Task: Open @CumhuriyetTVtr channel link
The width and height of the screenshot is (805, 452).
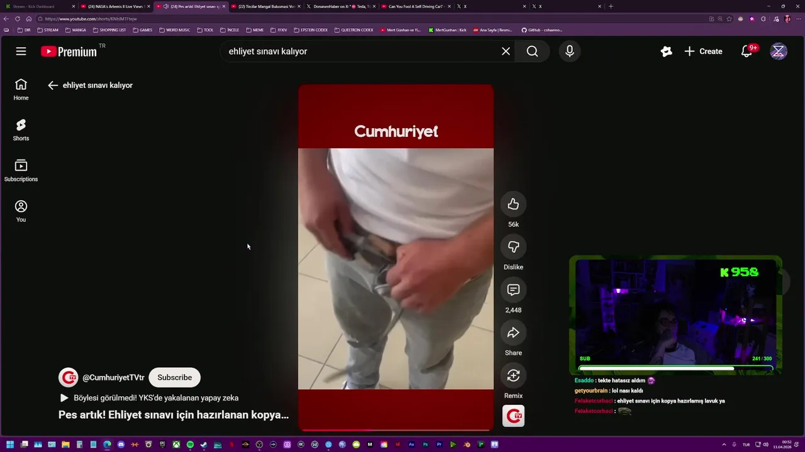Action: (x=113, y=377)
